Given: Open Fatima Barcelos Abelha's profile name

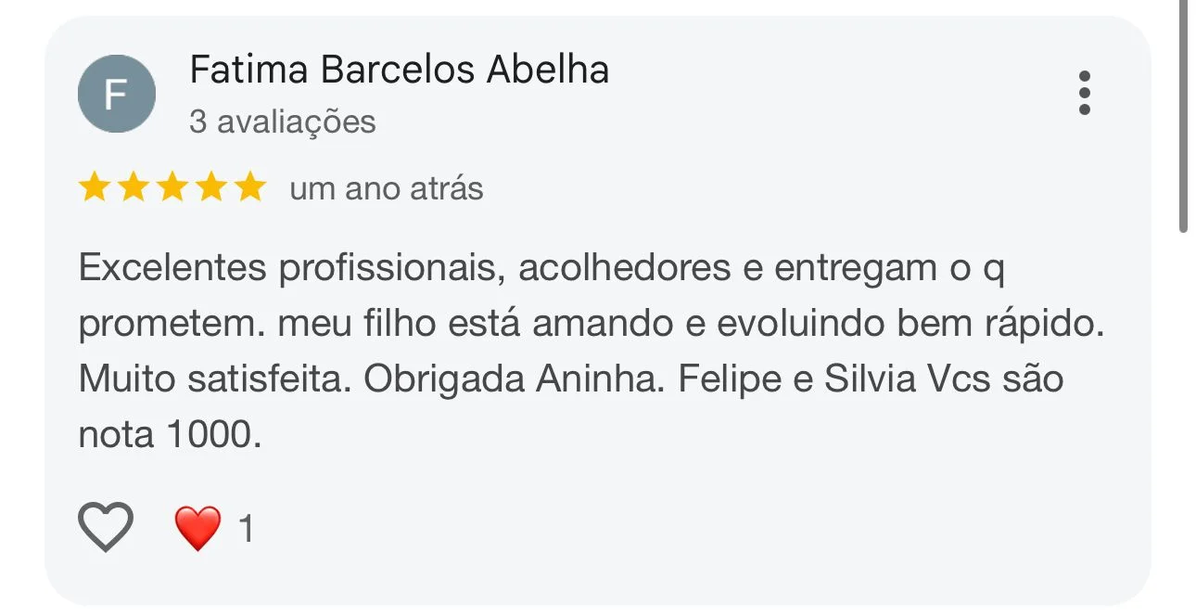Looking at the screenshot, I should [x=399, y=71].
